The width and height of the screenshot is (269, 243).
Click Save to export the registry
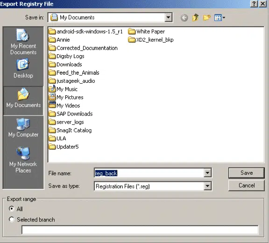(247, 173)
